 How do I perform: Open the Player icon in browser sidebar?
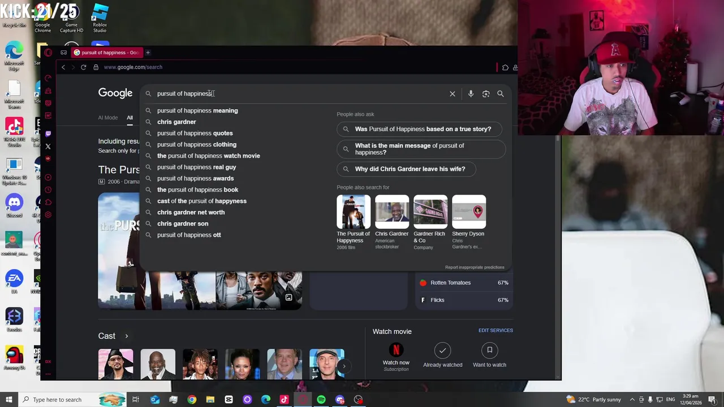(x=48, y=177)
